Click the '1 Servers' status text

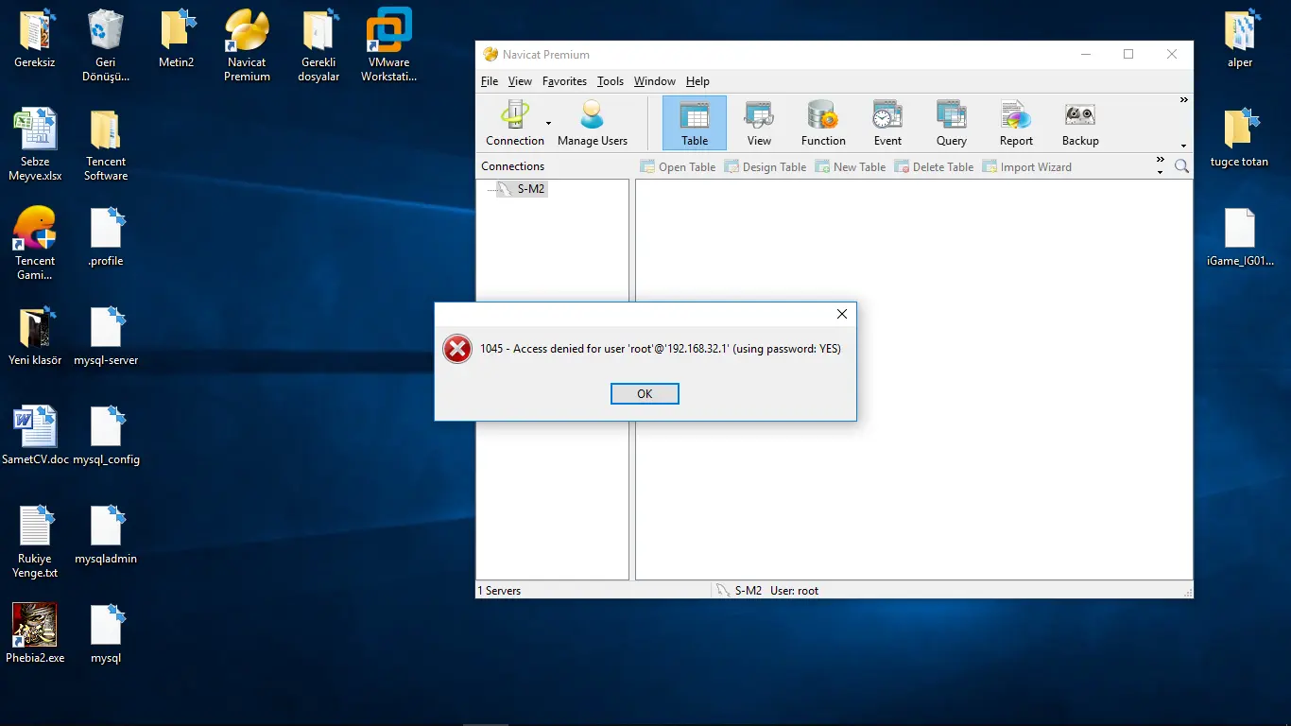point(499,591)
